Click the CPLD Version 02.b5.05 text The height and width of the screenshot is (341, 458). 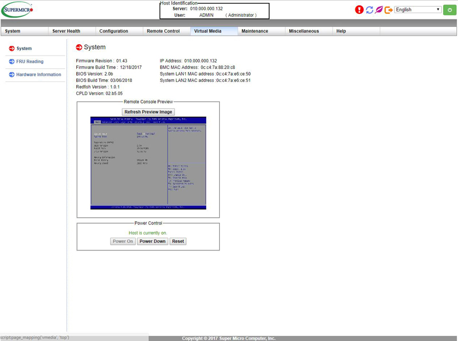(99, 93)
